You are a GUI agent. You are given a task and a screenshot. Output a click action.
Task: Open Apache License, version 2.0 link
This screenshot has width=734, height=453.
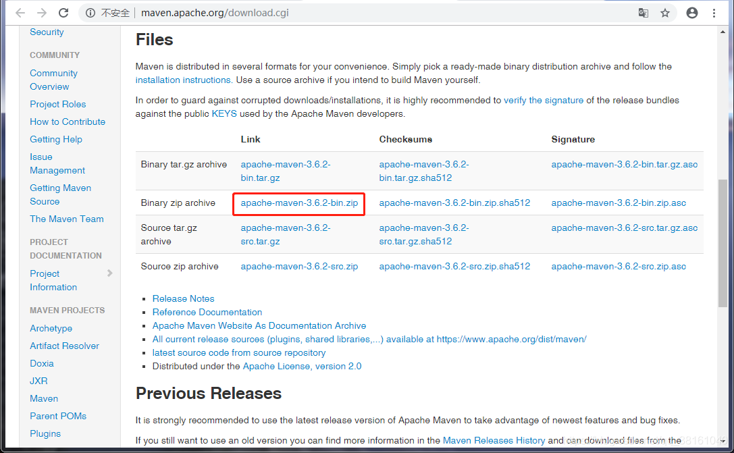tap(302, 367)
